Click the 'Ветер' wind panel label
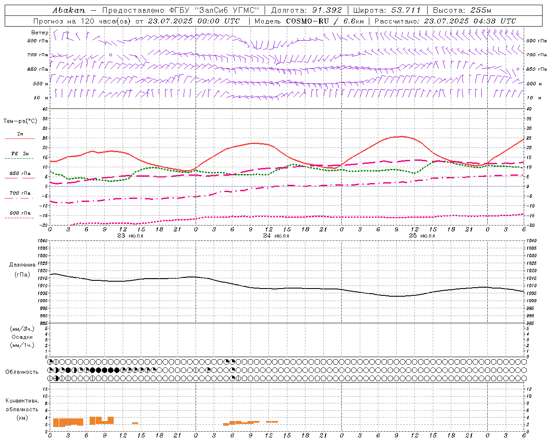Viewport: 549px width, 439px height. [40, 33]
